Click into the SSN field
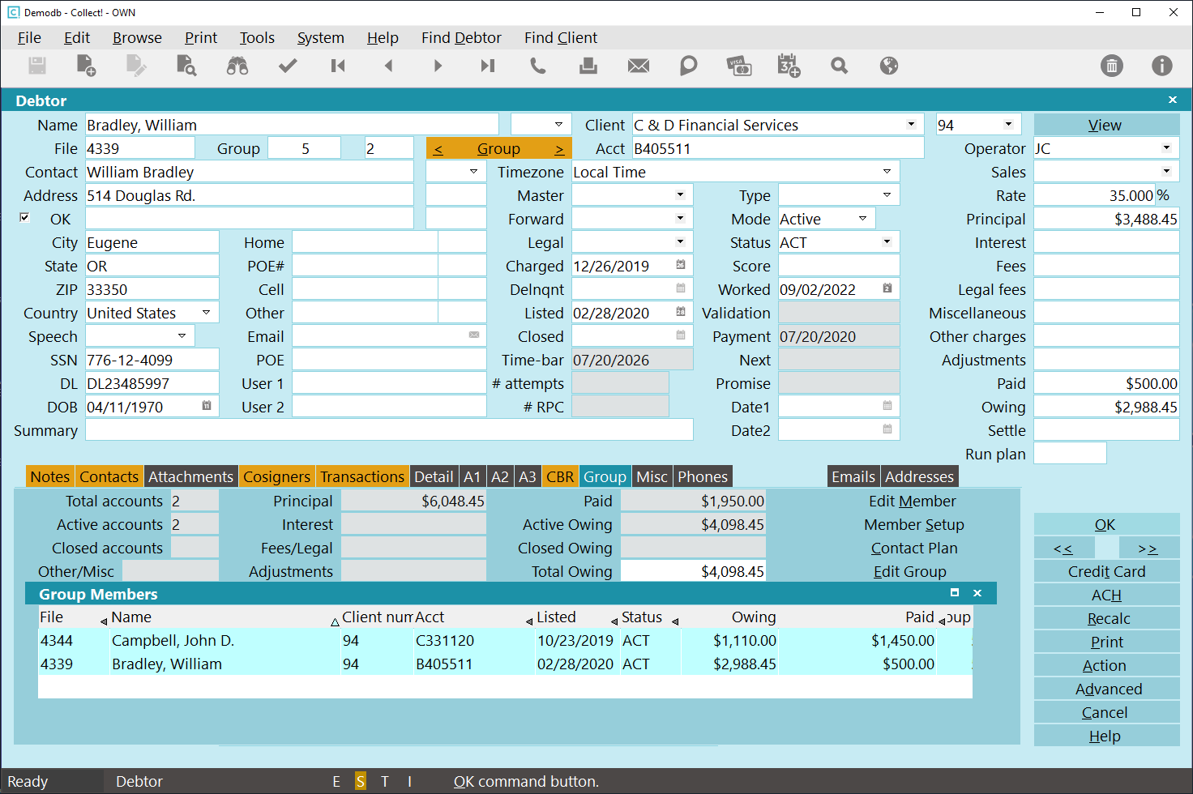This screenshot has height=794, width=1193. [152, 360]
